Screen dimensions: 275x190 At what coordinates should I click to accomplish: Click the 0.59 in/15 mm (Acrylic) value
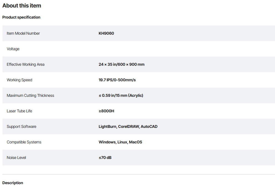coord(121,95)
